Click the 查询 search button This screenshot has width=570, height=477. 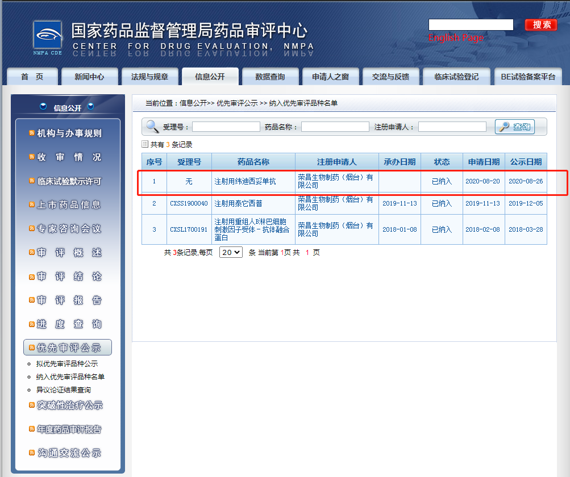515,127
